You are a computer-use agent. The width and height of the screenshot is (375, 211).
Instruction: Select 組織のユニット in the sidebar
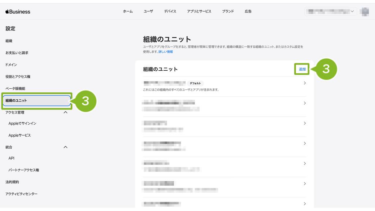(37, 100)
